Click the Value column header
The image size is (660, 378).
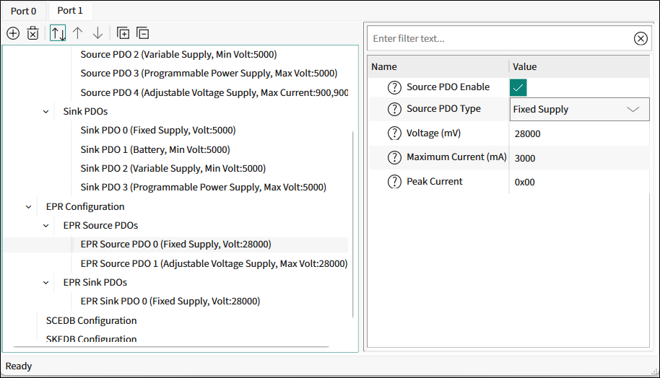pos(579,67)
